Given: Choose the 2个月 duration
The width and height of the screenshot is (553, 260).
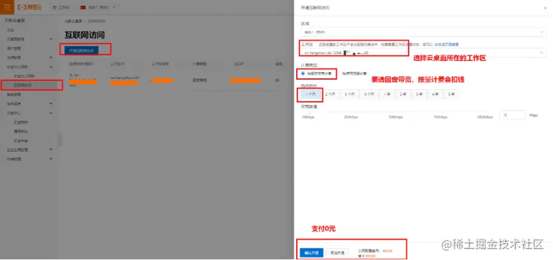Looking at the screenshot, I should point(331,94).
